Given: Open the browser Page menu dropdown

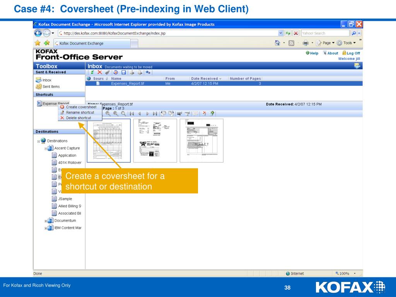Looking at the screenshot, I should pos(325,43).
